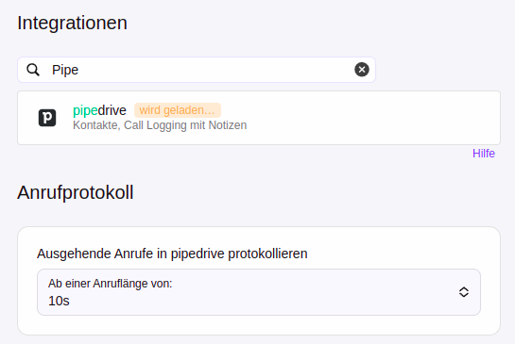
Task: Click the 'Ab einer Anruflänge von:' label
Action: [x=110, y=284]
